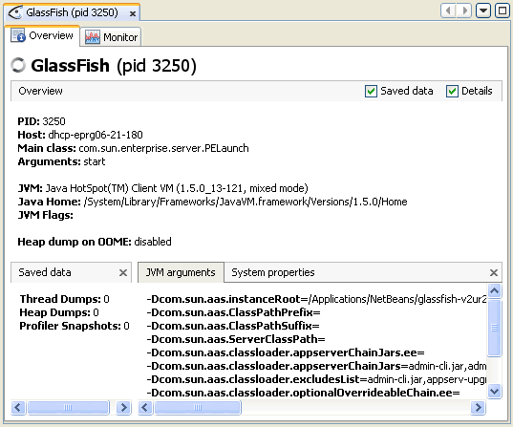
Task: Go to previous document with left arrow
Action: (448, 11)
